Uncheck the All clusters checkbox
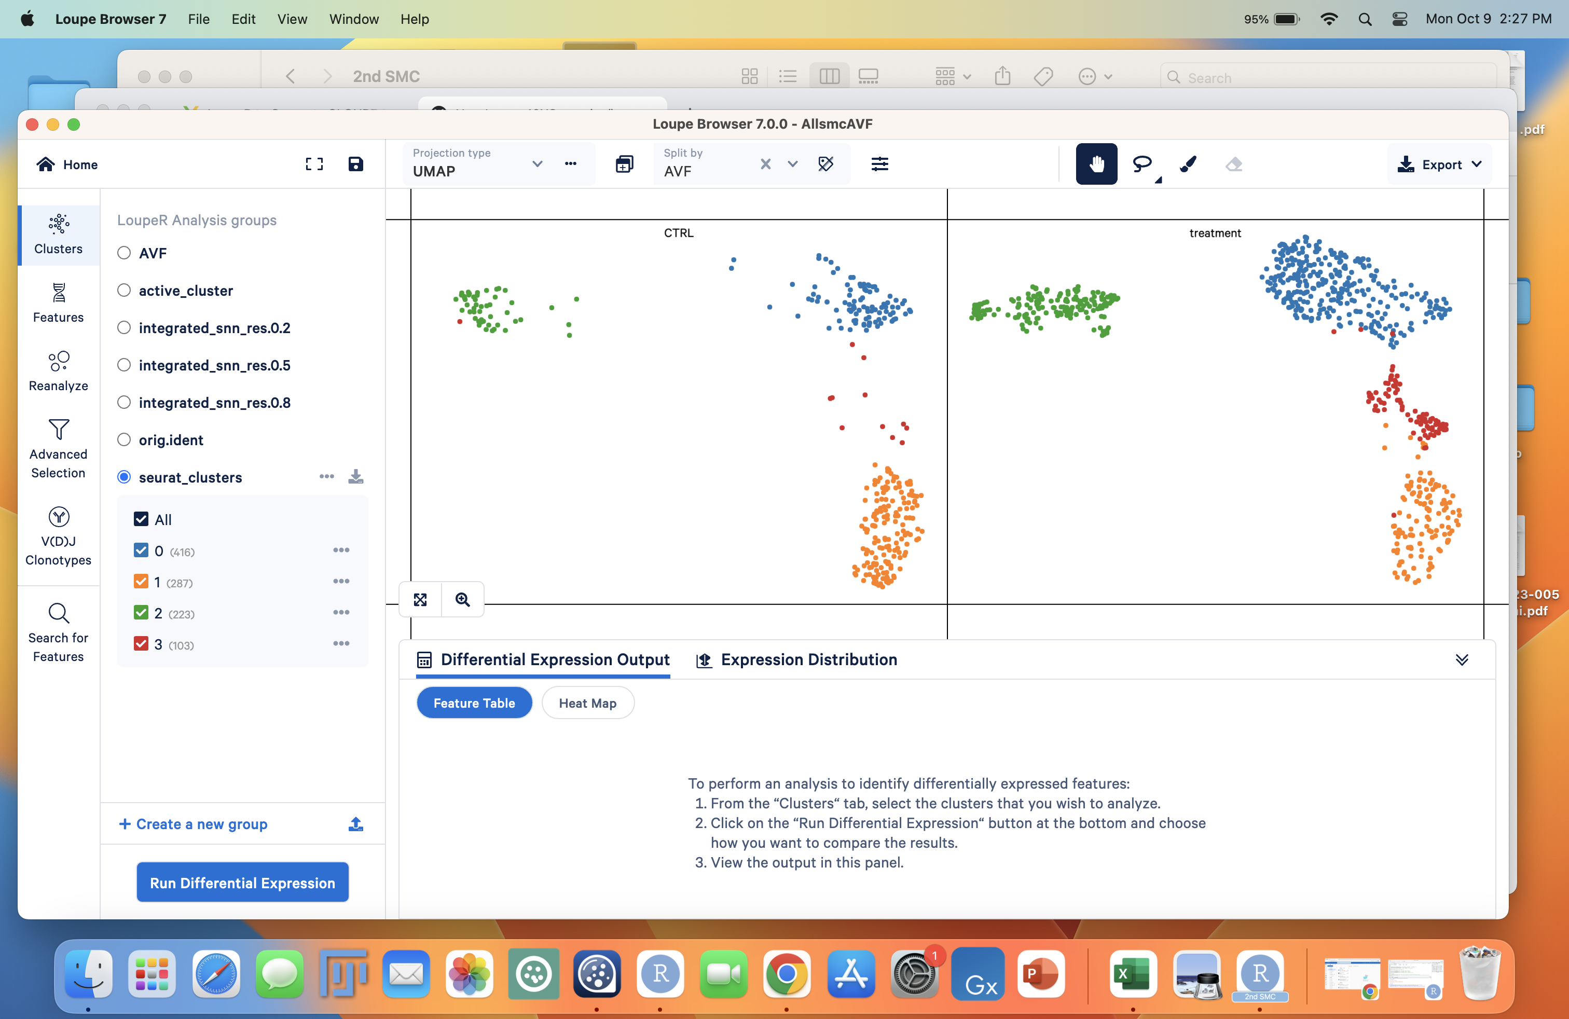Viewport: 1569px width, 1019px height. [141, 519]
